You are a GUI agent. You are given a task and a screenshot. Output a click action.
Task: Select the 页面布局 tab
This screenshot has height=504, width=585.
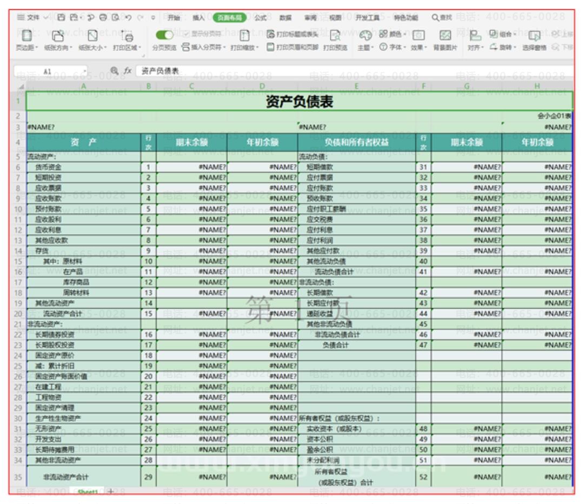pos(229,17)
